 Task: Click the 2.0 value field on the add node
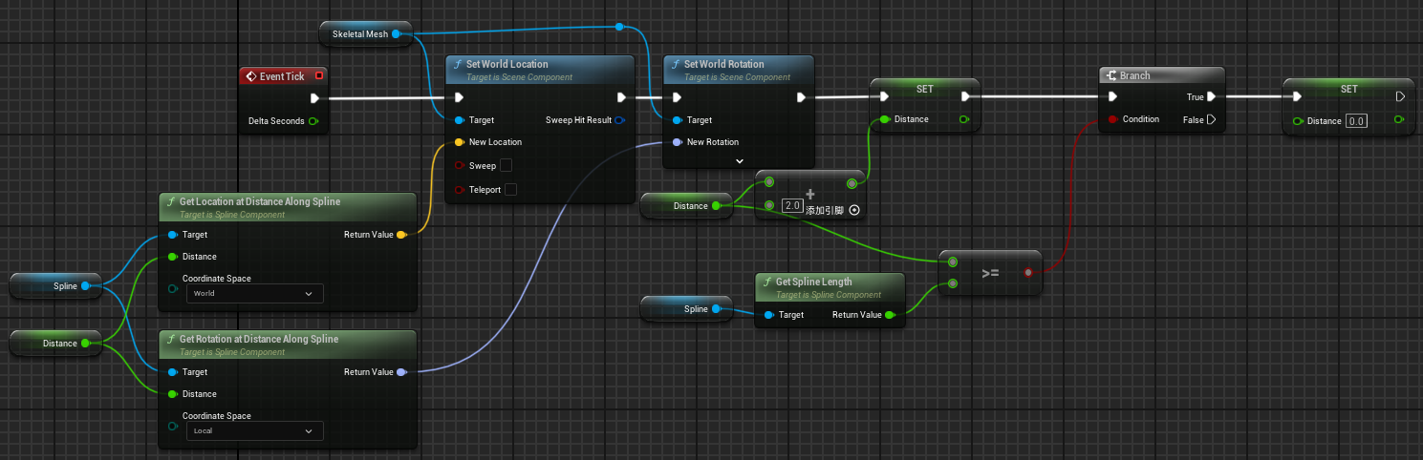tap(791, 205)
